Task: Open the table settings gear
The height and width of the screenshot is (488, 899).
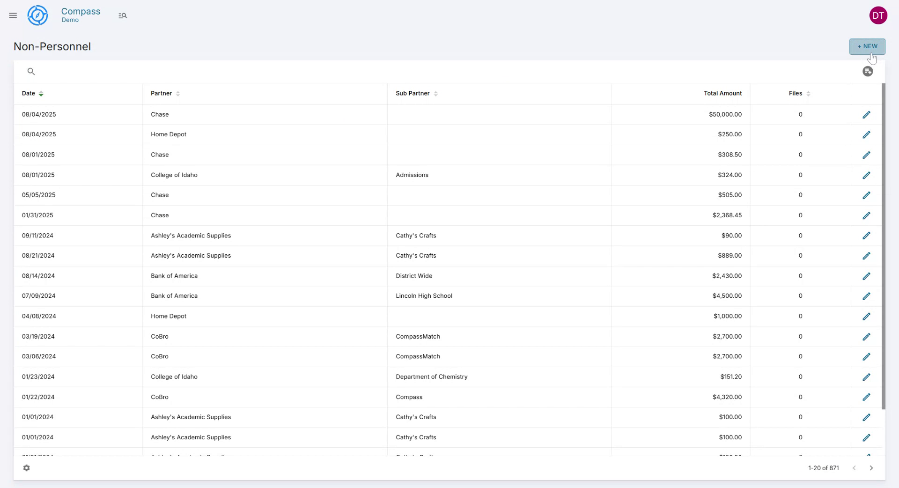Action: (x=27, y=468)
